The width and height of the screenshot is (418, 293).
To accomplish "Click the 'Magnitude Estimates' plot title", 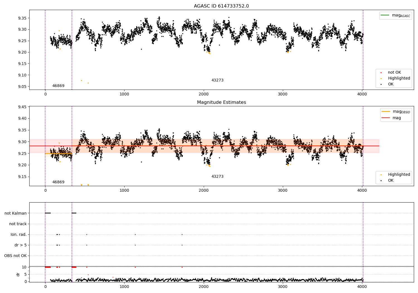I will [x=222, y=102].
